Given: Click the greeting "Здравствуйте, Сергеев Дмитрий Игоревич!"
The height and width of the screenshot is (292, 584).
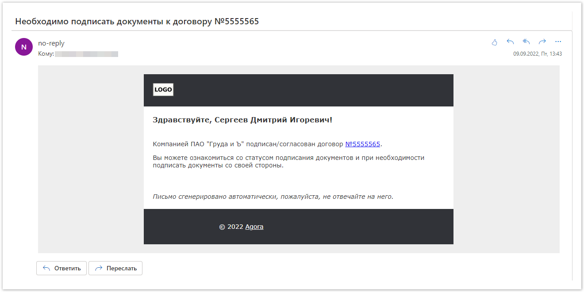Looking at the screenshot, I should click(242, 120).
